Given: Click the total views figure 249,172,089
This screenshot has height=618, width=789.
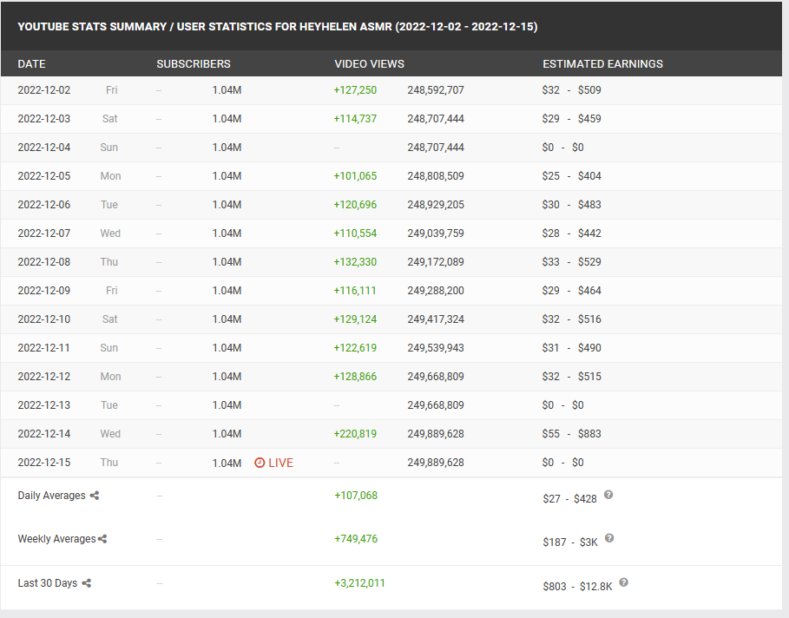Looking at the screenshot, I should (436, 262).
